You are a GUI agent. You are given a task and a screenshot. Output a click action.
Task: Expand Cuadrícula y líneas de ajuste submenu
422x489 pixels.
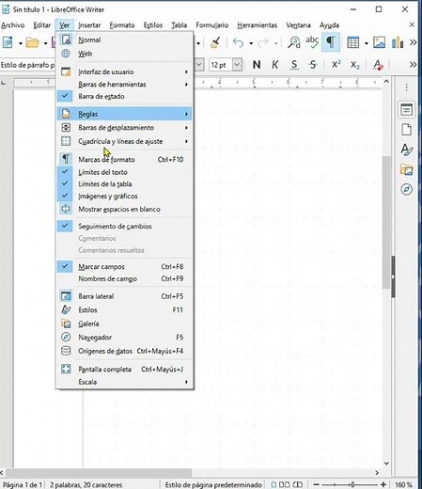(x=124, y=141)
